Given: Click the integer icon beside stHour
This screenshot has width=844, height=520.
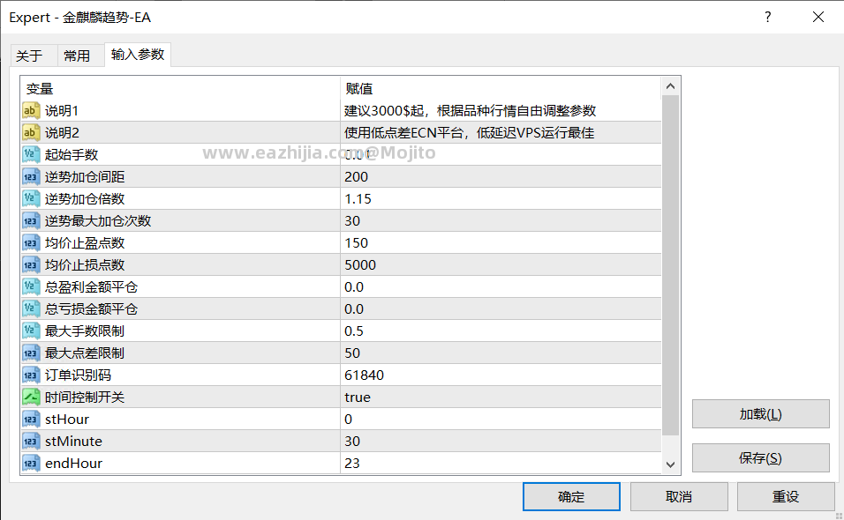Looking at the screenshot, I should coord(31,419).
